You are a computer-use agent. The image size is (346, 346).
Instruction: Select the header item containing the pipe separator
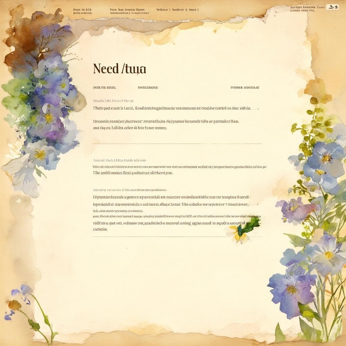point(177,10)
